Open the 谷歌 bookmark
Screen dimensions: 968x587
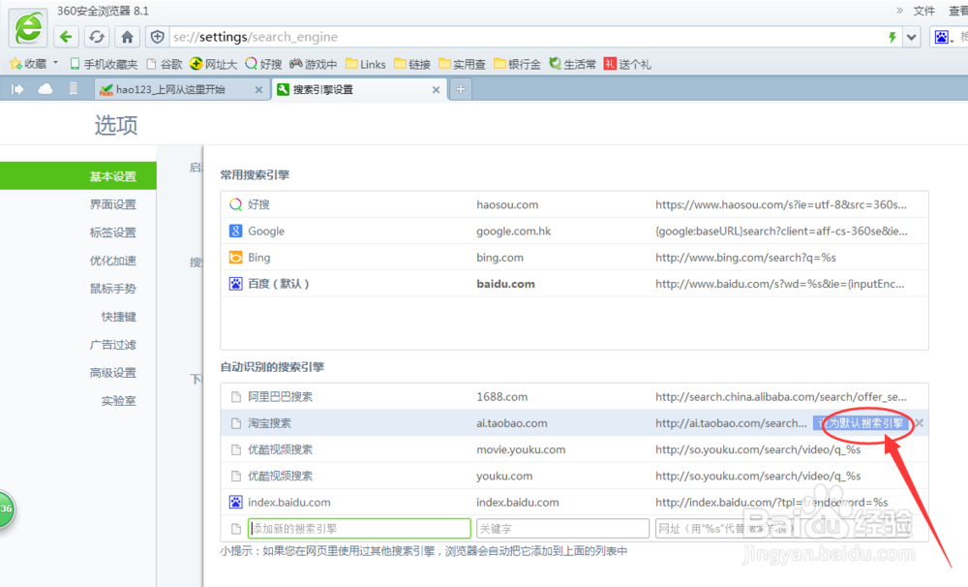coord(165,64)
